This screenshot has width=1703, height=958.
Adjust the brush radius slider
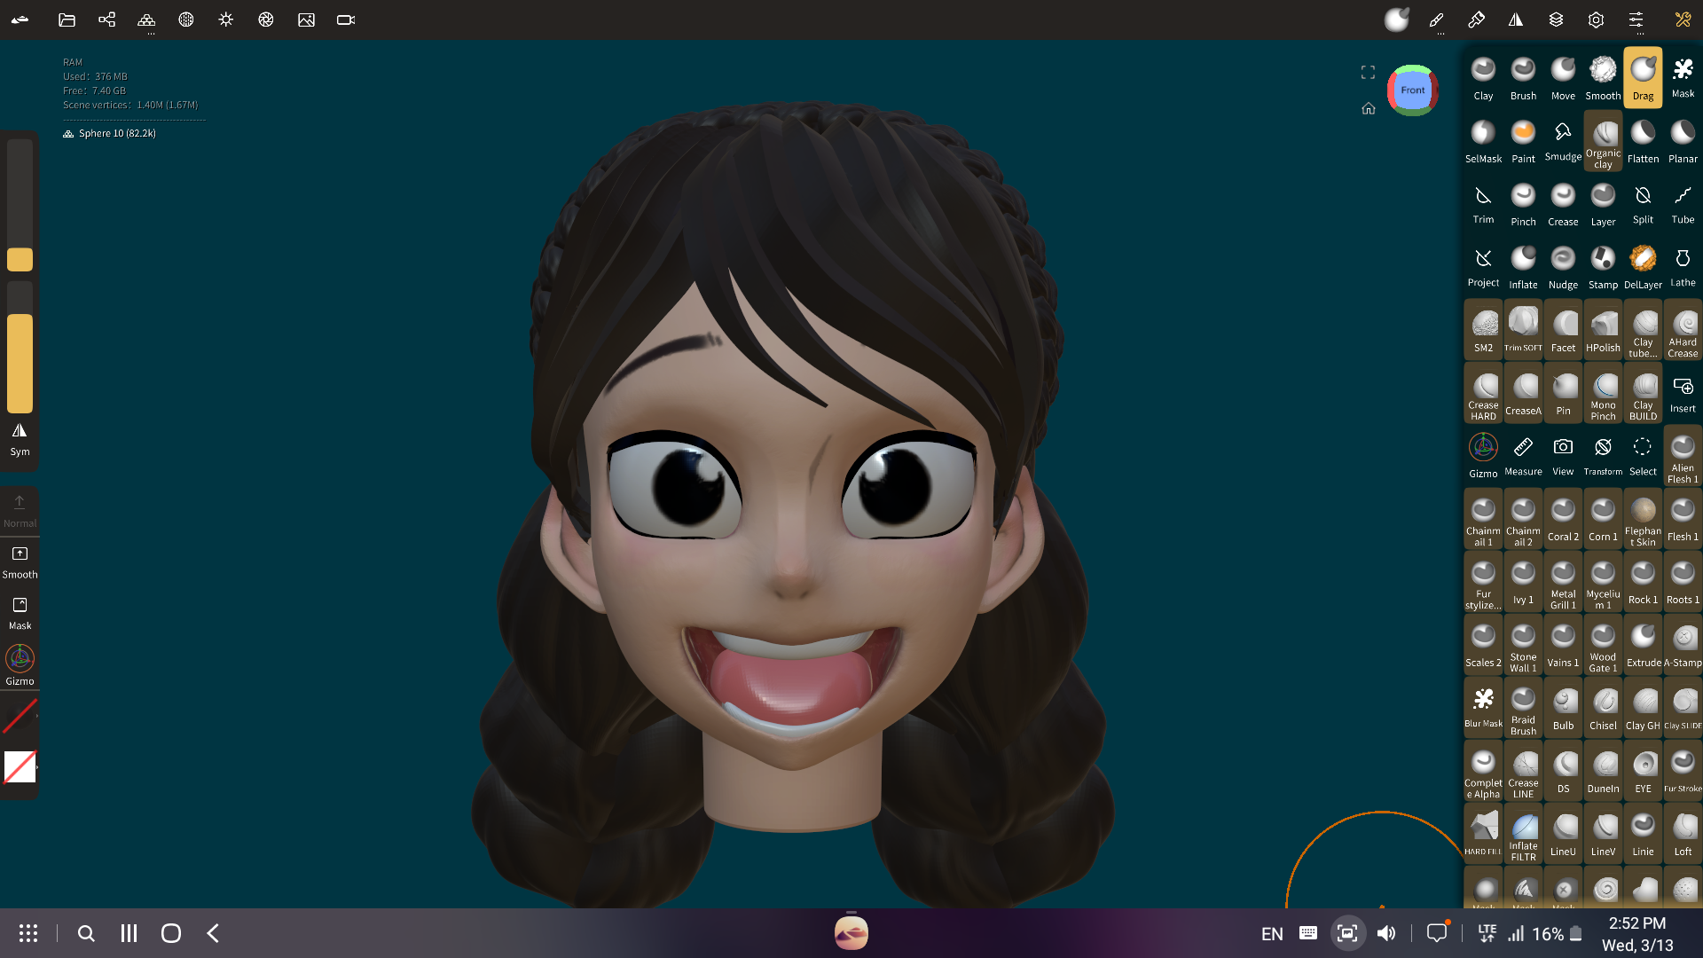tap(20, 205)
